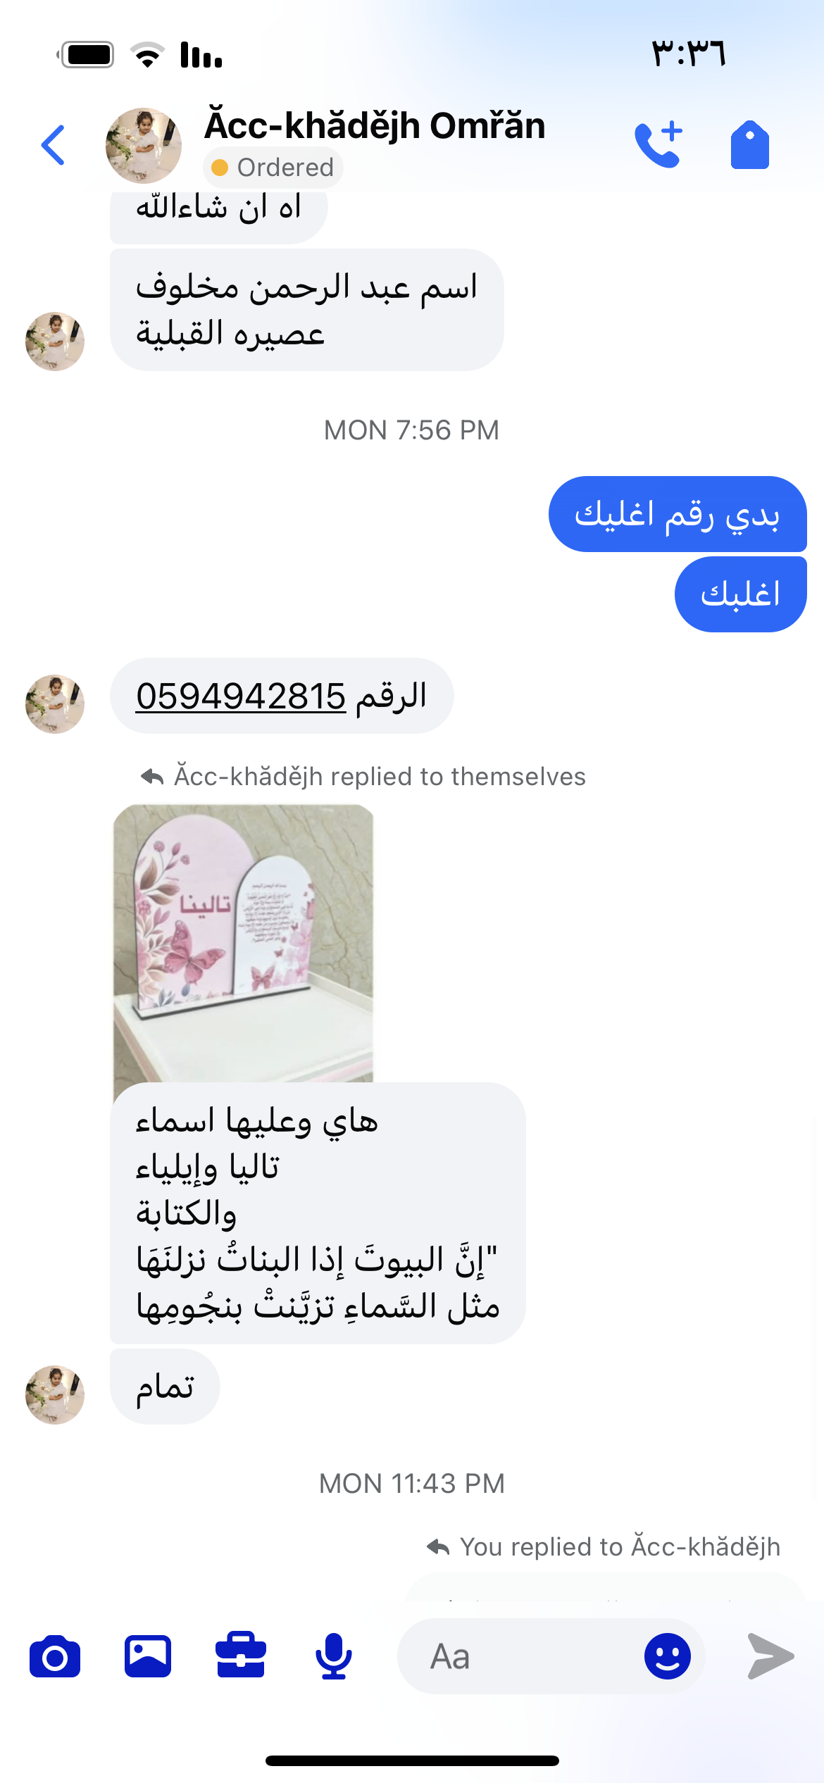This screenshot has height=1783, width=824.
Task: Tap Ăcc-khădějh Omřăn name in header
Action: coord(375,125)
